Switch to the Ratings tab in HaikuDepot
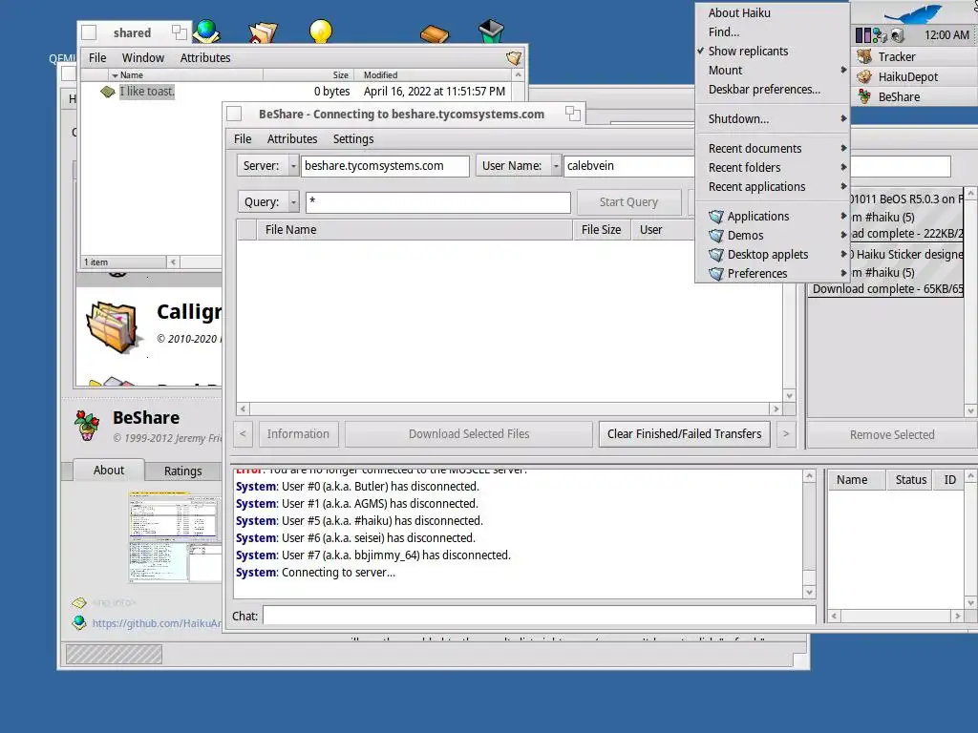 [182, 471]
